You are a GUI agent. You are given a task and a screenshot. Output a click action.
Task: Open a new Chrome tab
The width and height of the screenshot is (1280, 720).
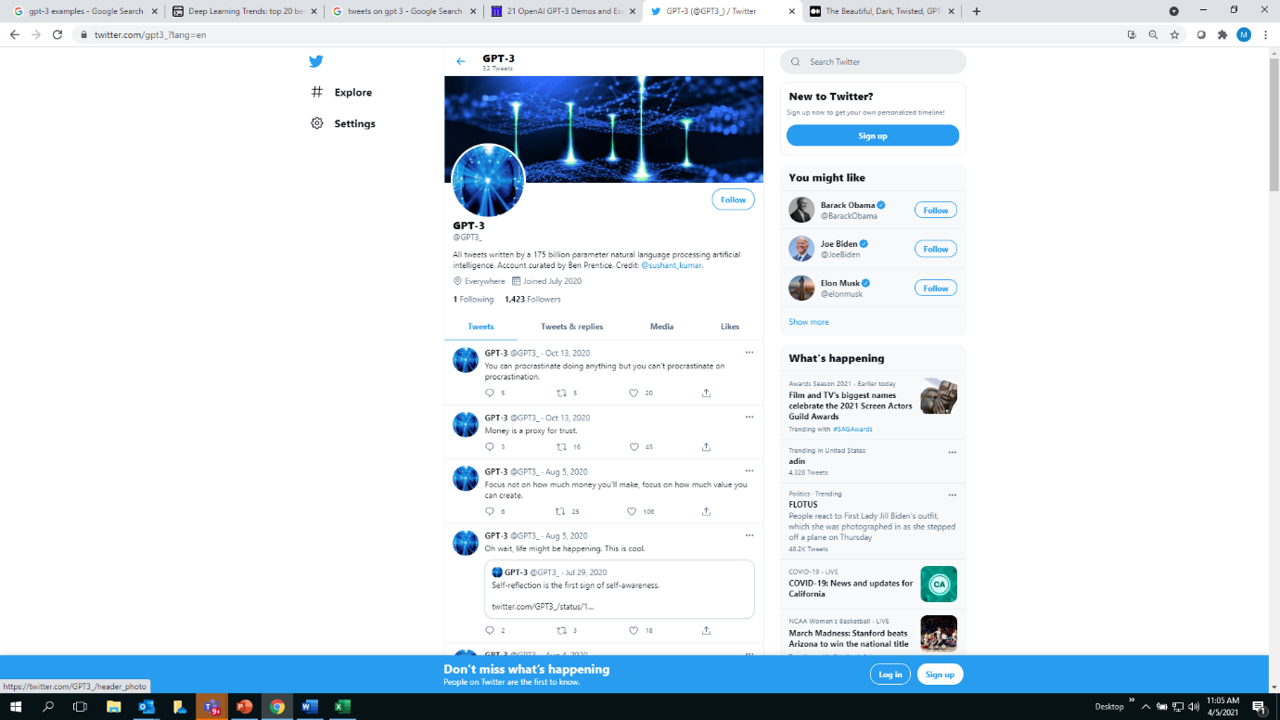coord(976,11)
